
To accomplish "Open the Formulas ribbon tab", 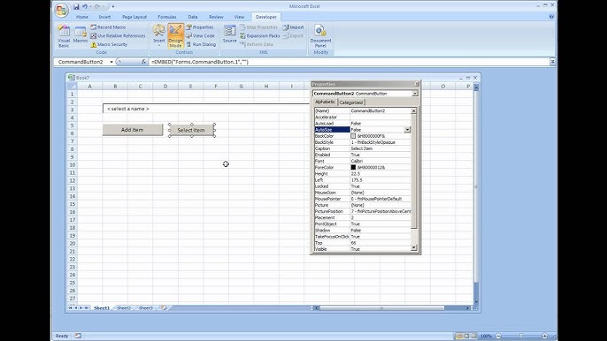I will pyautogui.click(x=167, y=17).
